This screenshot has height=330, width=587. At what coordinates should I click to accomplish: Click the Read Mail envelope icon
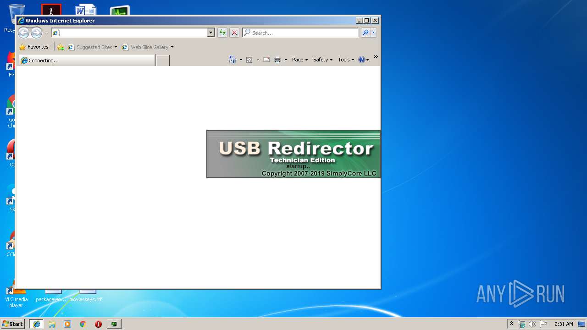266,60
